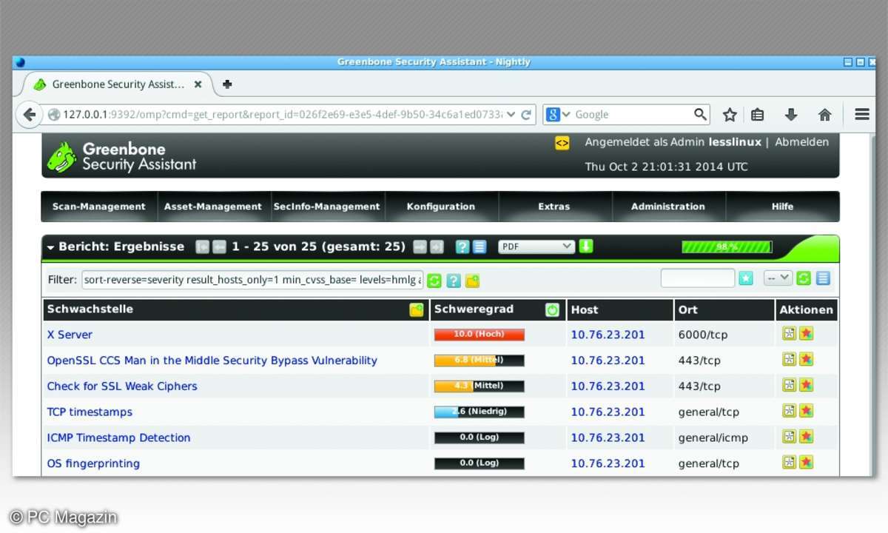Viewport: 888px width, 533px height.
Task: Click the list icon next to the report help icon
Action: [480, 247]
